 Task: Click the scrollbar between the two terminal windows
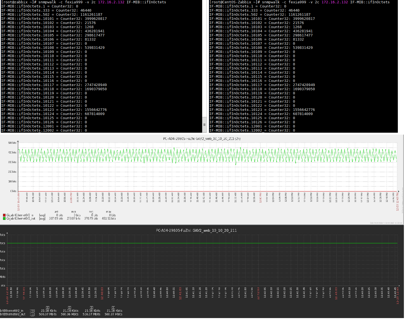click(204, 125)
